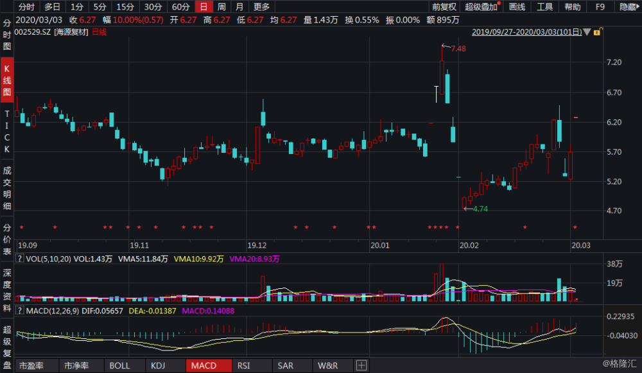Expand the date range dropdown triangle
Viewport: 642px width, 373px height.
[x=587, y=32]
